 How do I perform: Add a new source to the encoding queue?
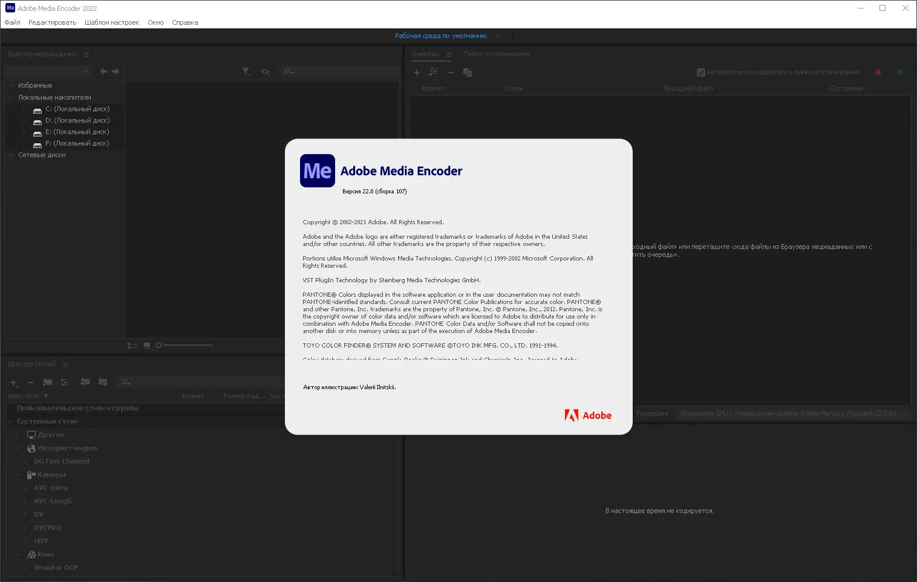pyautogui.click(x=416, y=72)
